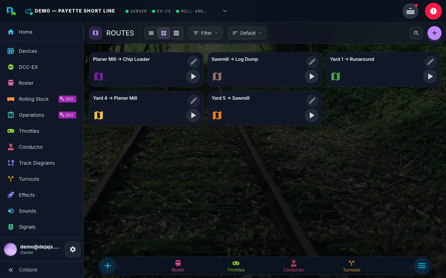Click the brown map icon on Sawmill card
The height and width of the screenshot is (278, 446).
[217, 76]
